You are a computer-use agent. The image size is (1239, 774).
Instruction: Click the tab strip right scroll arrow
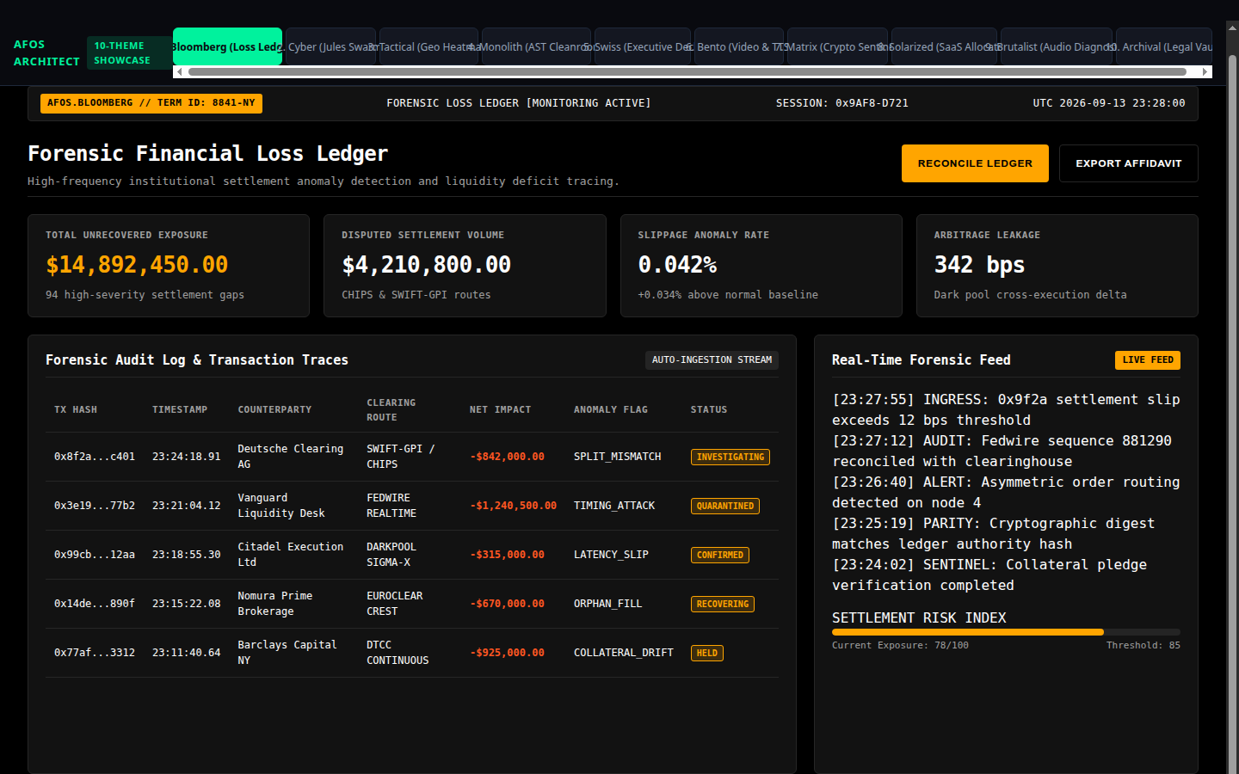click(x=1206, y=72)
